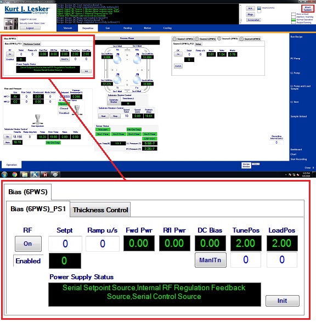Click the Close link in the bottom bar
The image size is (316, 322).
tap(308, 167)
